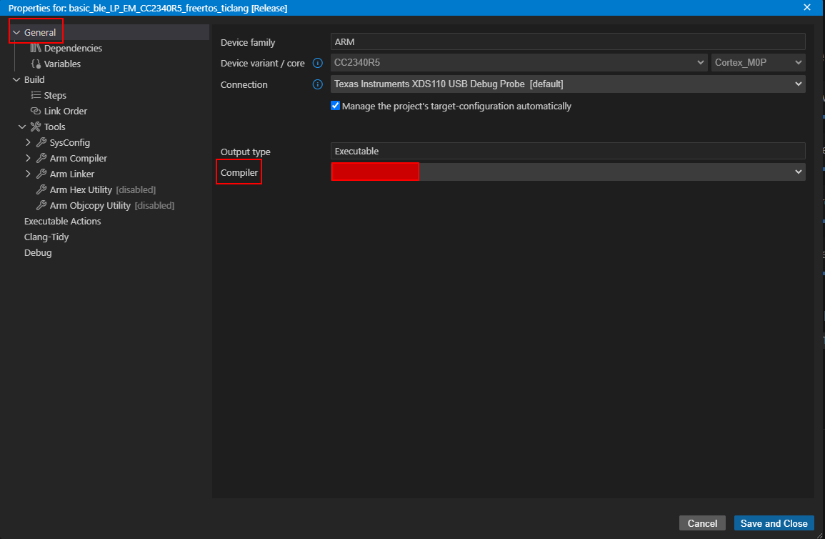This screenshot has height=539, width=825.
Task: Click the Steps list icon
Action: 36,95
